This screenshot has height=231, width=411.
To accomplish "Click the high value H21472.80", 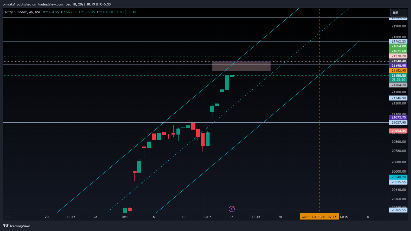I will 69,12.
